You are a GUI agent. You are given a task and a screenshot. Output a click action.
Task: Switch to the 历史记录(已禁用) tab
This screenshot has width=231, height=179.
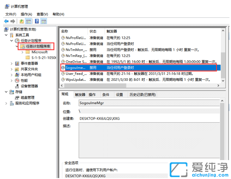(143, 95)
